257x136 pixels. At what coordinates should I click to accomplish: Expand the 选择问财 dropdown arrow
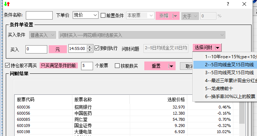click(x=217, y=48)
